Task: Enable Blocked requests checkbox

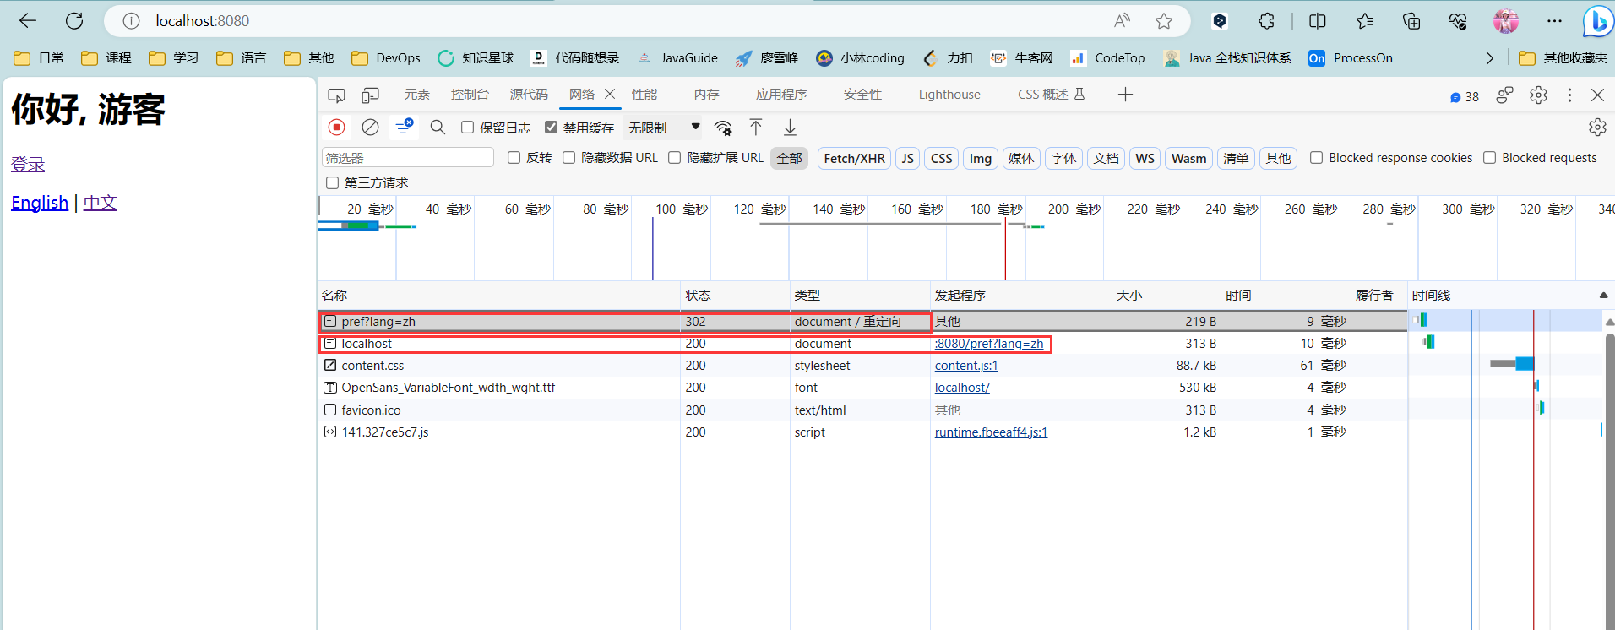Action: [x=1489, y=158]
